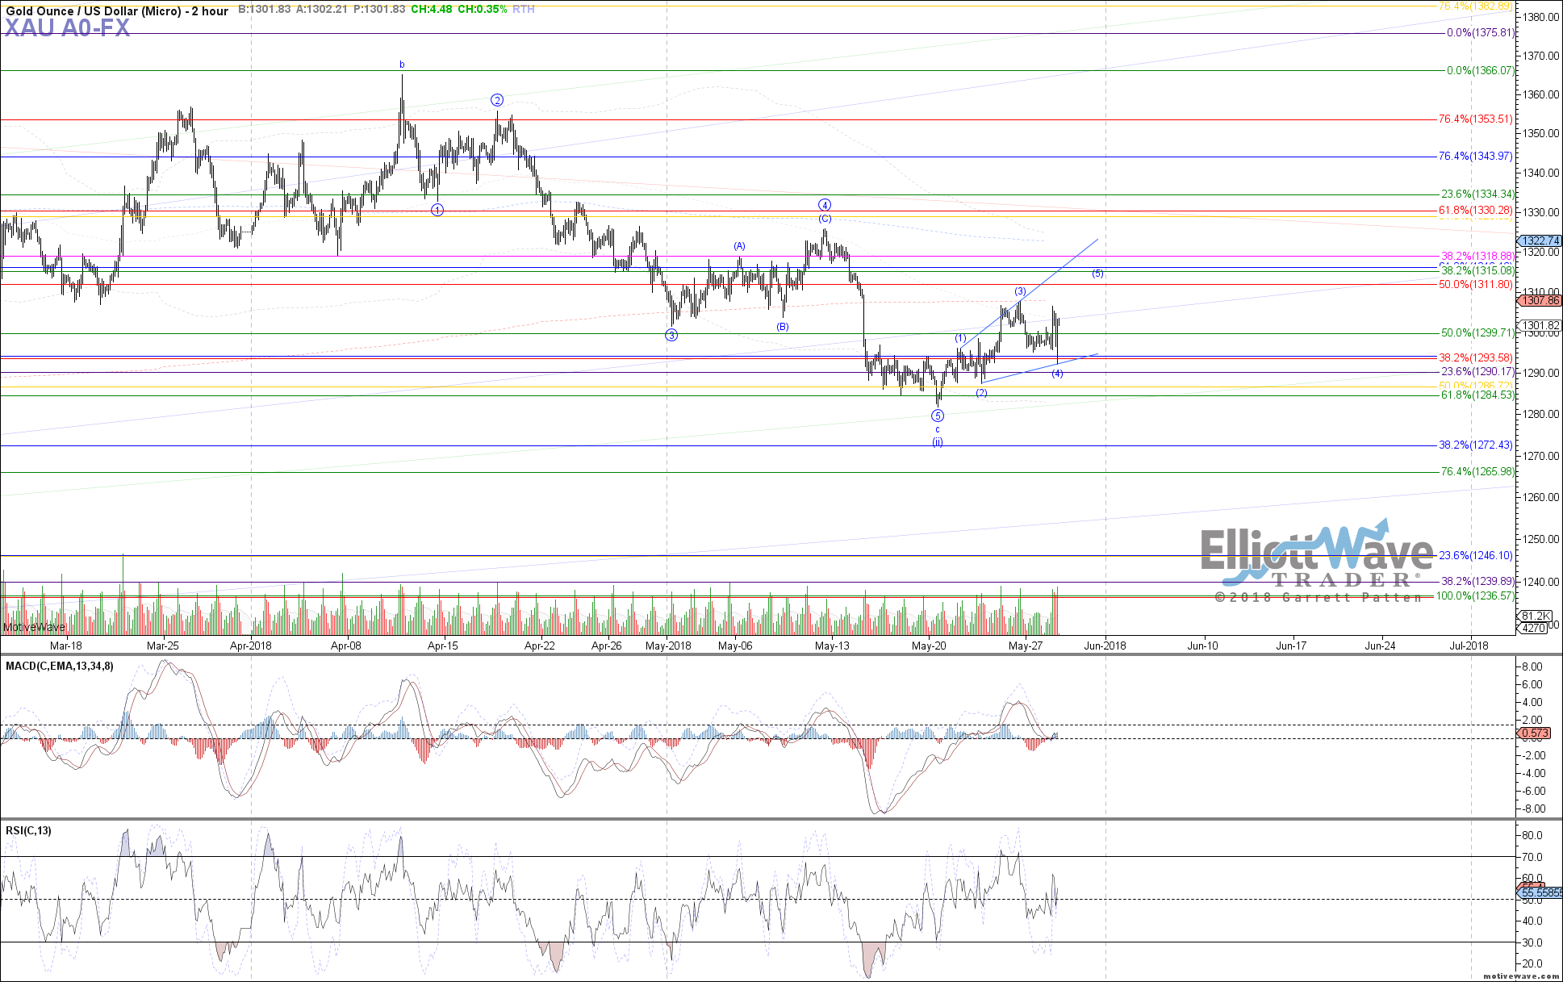
Task: Click the circled wave 3 marker
Action: [x=671, y=335]
